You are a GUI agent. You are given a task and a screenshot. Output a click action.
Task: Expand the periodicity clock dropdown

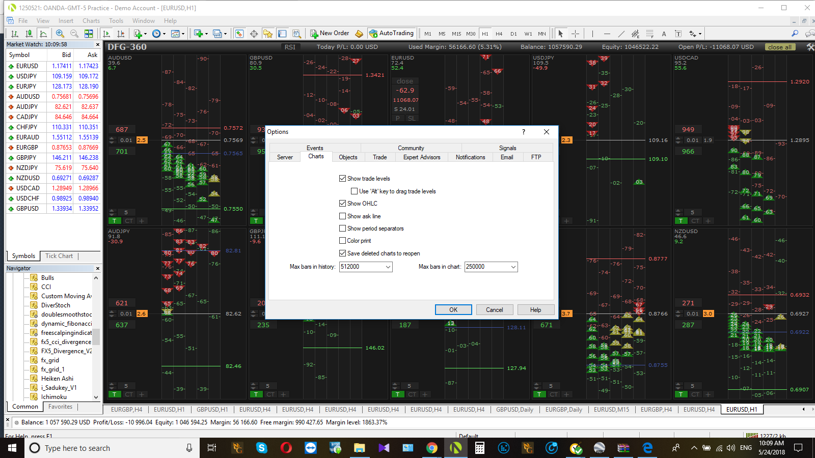[x=164, y=34]
